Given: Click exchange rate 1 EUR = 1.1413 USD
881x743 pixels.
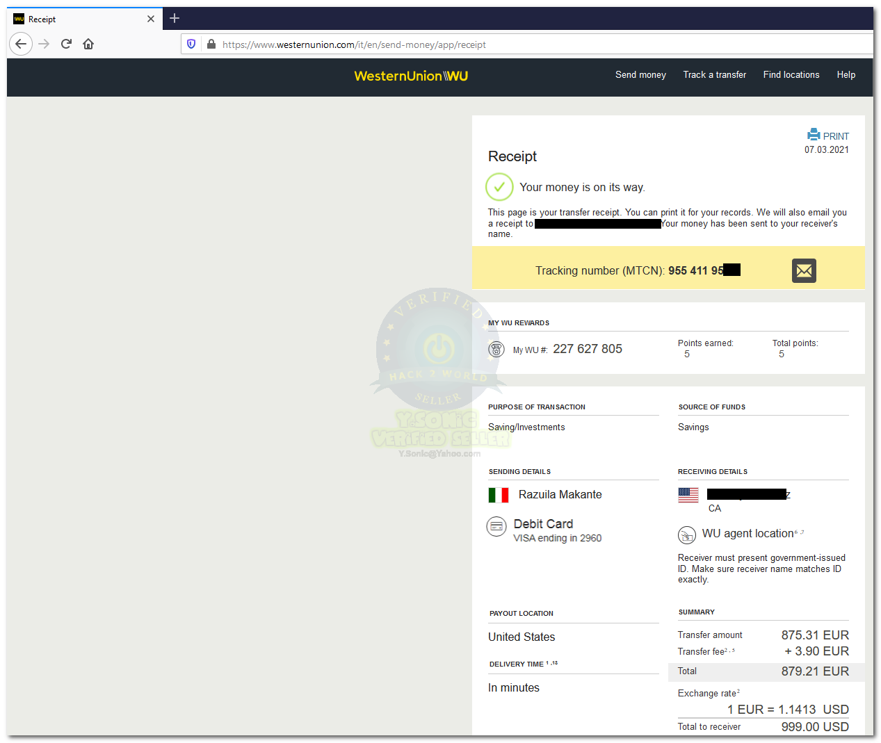Looking at the screenshot, I should coord(788,710).
